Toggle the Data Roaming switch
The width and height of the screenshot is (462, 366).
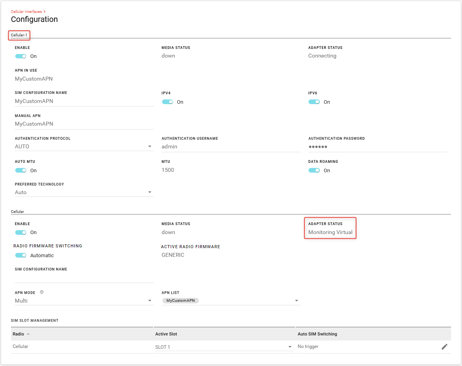tap(314, 170)
